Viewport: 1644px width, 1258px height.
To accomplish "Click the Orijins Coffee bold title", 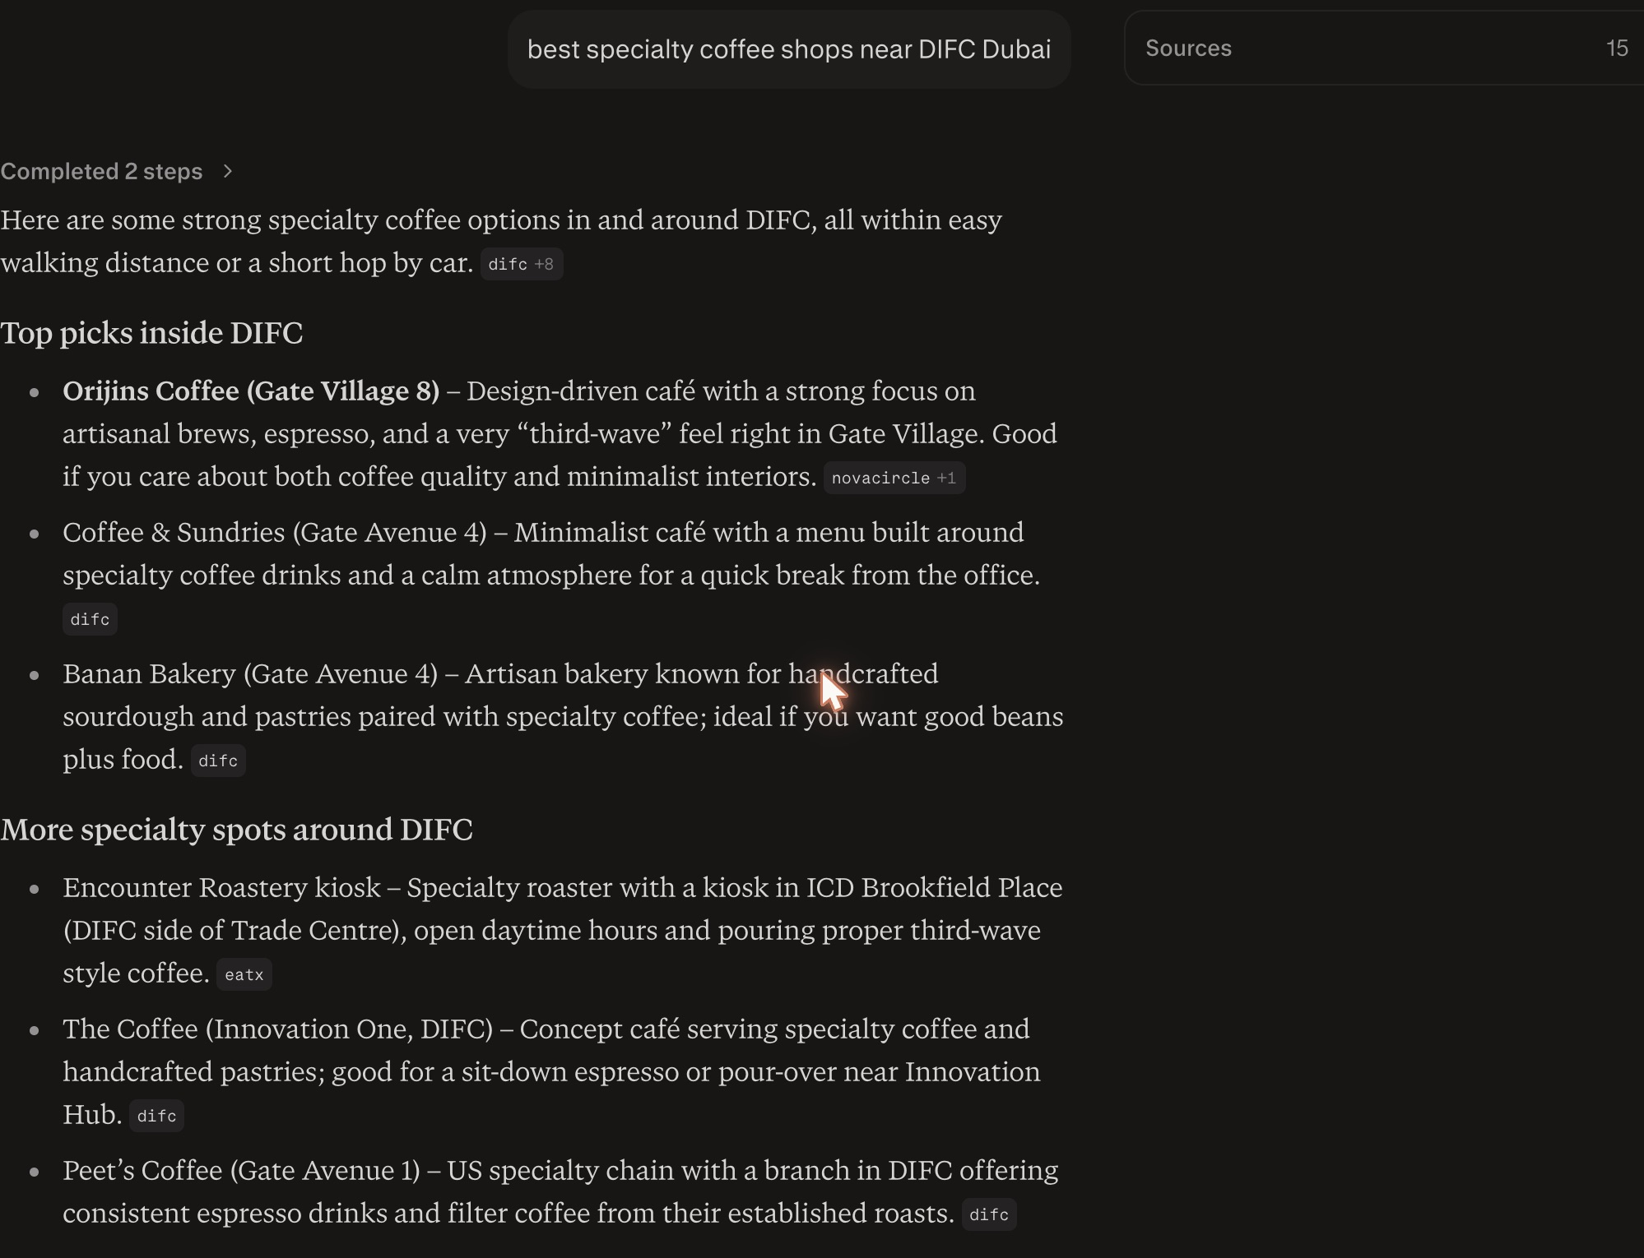I will (x=251, y=391).
